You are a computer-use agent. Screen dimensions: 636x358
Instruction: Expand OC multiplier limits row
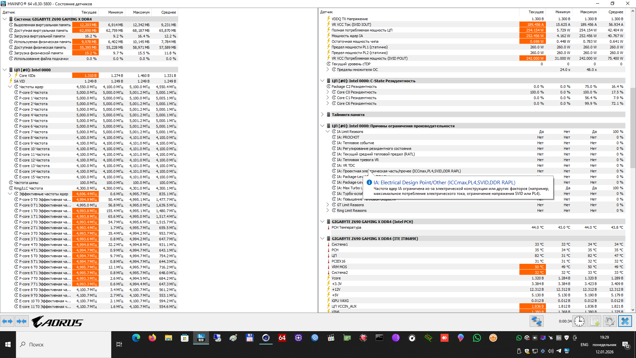click(328, 70)
